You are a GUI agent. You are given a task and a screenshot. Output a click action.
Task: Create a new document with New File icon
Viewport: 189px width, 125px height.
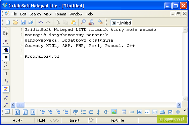(8, 22)
